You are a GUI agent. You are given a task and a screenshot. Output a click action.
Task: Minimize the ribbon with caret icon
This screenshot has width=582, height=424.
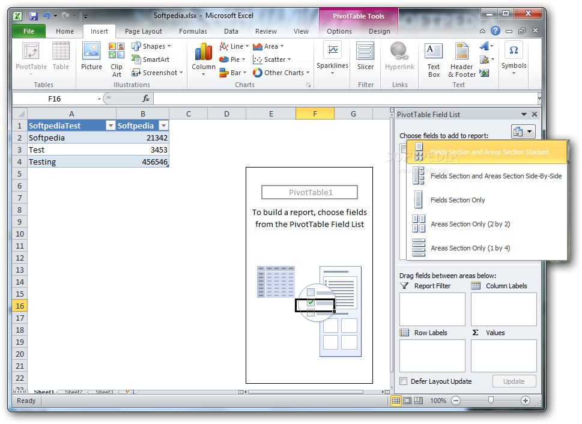click(x=482, y=31)
